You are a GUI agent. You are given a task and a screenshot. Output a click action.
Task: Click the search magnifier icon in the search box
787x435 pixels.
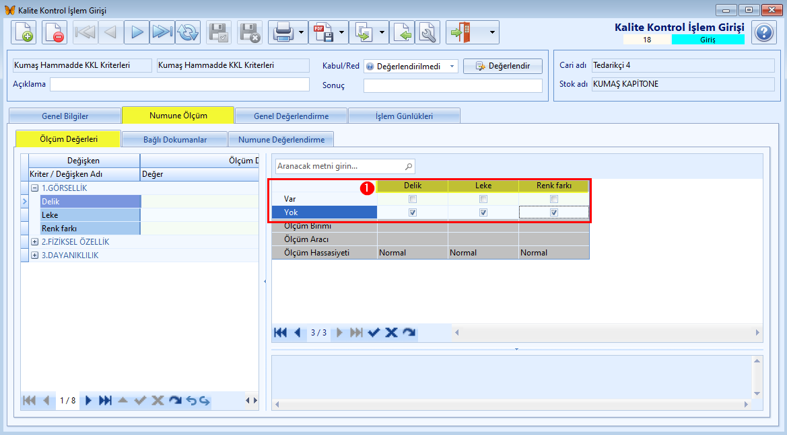409,166
